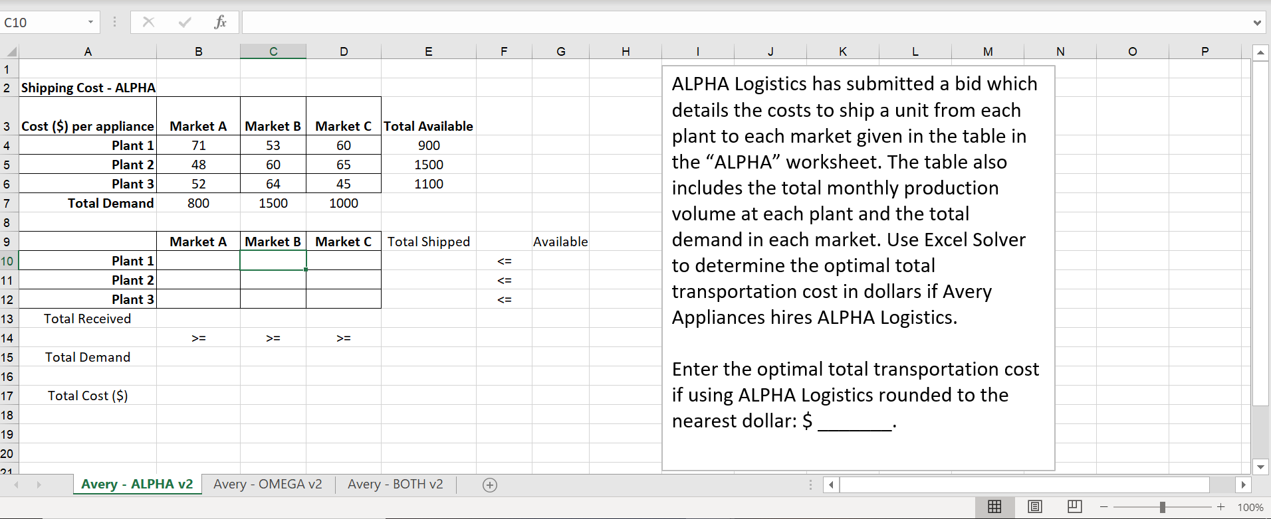Screen dimensions: 1271x519
Task: Select column A header
Action: click(88, 52)
